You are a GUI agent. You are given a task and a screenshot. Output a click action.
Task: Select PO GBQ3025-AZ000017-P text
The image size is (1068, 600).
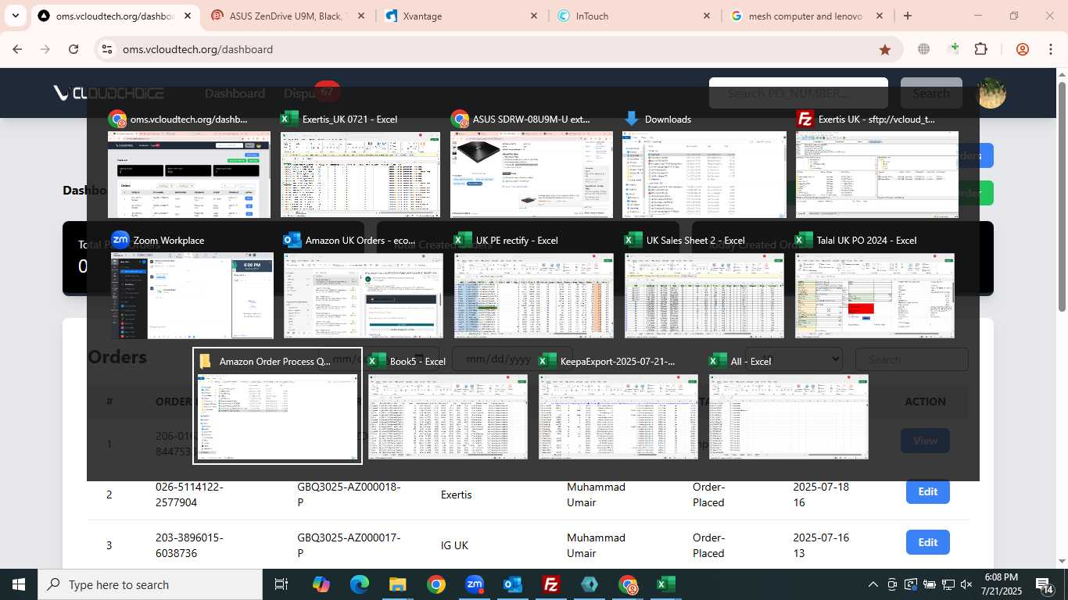click(349, 545)
